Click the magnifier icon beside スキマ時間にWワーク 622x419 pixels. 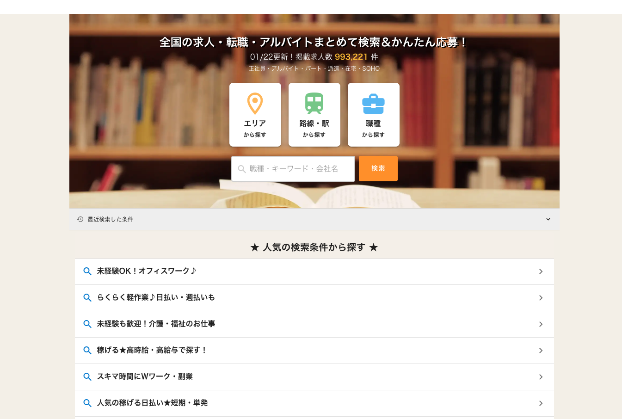(87, 377)
